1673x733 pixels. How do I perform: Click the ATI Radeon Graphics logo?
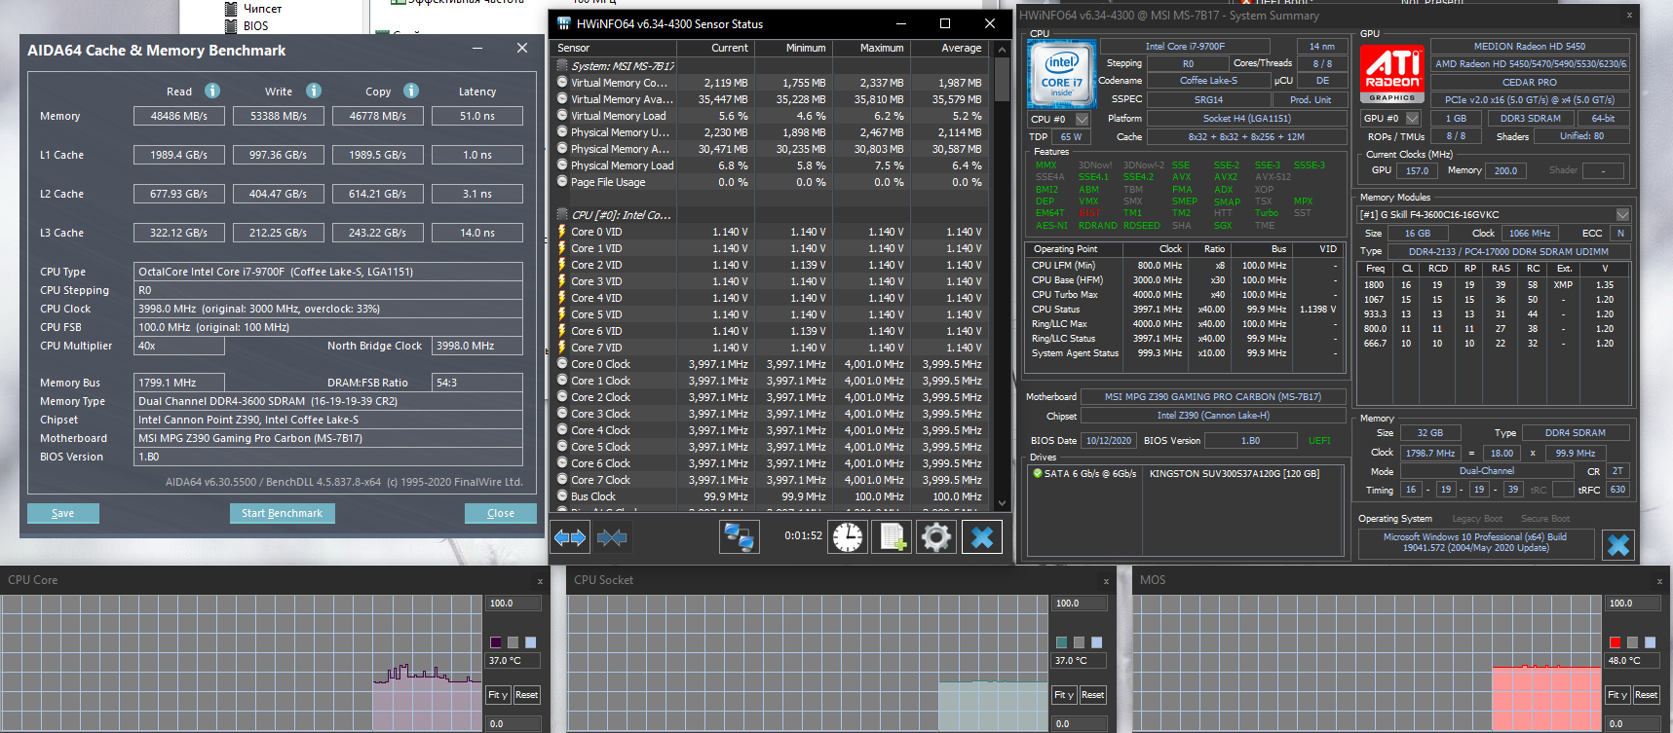1392,74
